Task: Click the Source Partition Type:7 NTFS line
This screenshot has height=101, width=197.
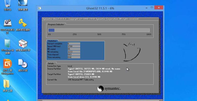Action: coord(94,69)
